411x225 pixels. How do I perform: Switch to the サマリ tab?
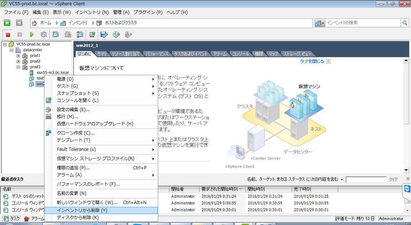[x=102, y=54]
